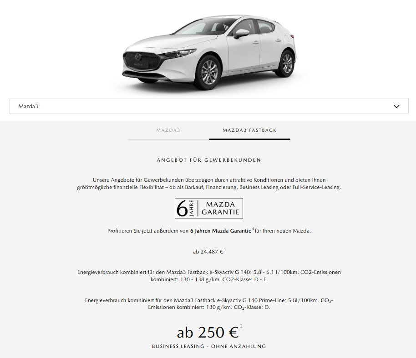Click the large 'ab 250 €' leasing price
Image resolution: width=416 pixels, height=358 pixels.
[x=208, y=333]
